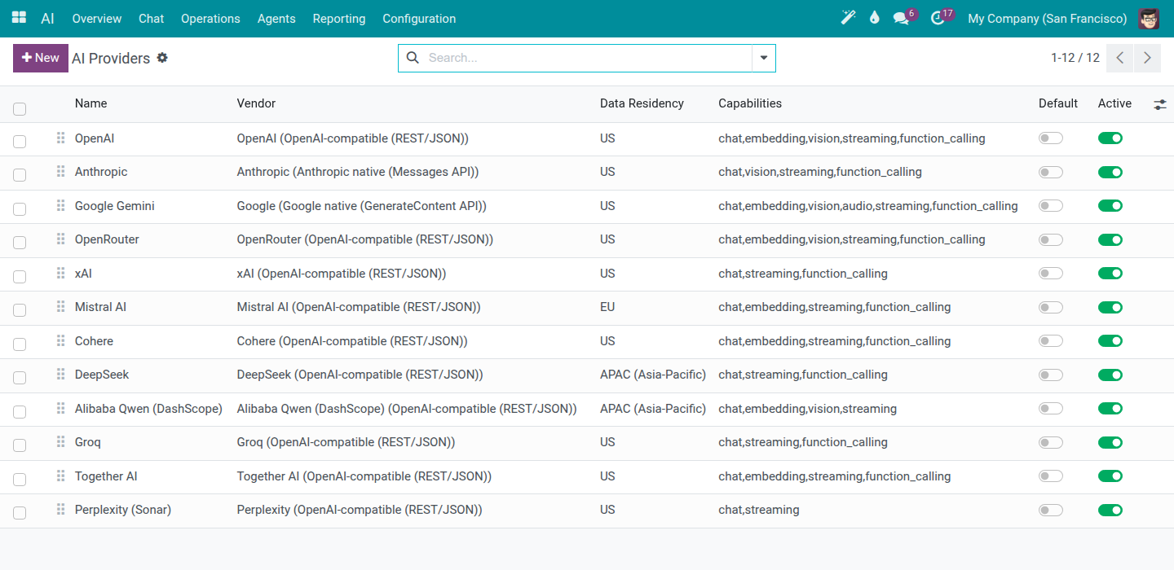Viewport: 1174px width, 570px height.
Task: Open the user avatar menu
Action: 1149,18
